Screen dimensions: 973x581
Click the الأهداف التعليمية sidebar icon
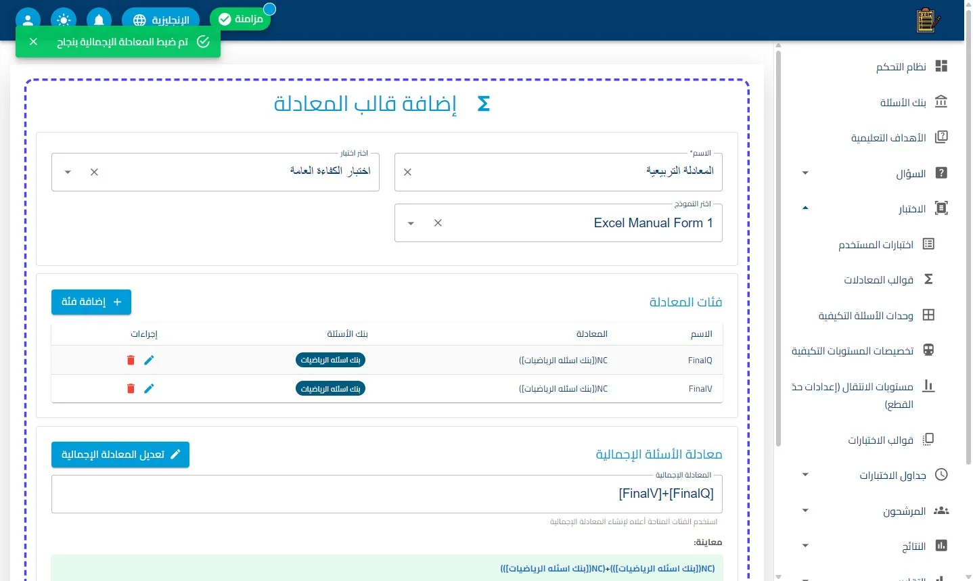point(941,137)
